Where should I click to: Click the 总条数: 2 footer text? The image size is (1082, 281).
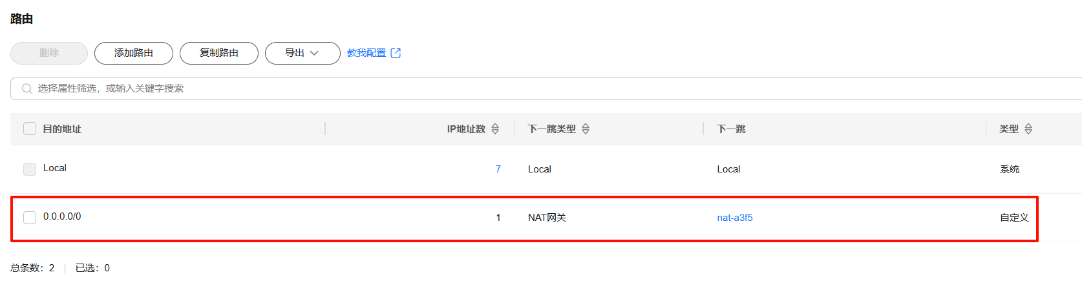pyautogui.click(x=32, y=268)
